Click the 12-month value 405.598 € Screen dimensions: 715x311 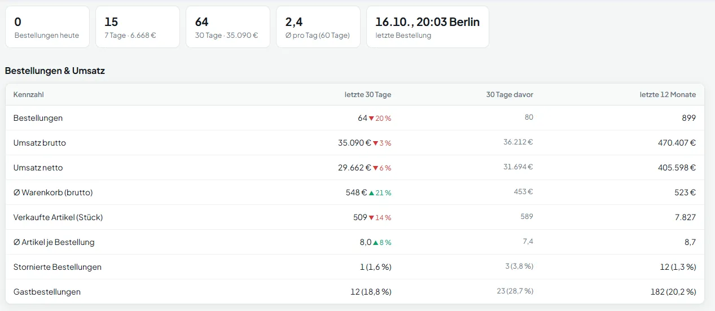pyautogui.click(x=677, y=168)
